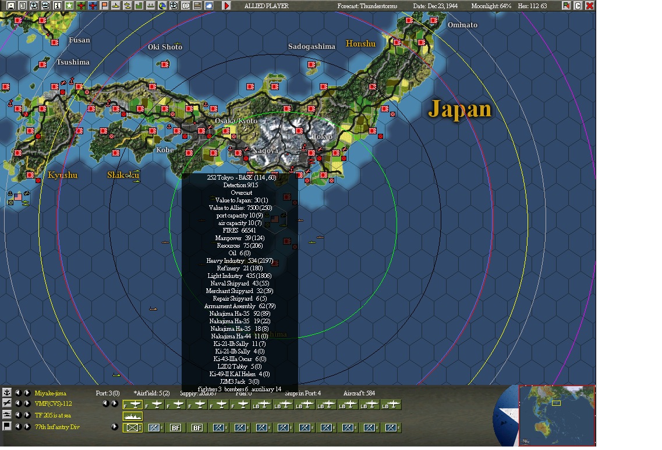Click the '*Airfield: 5(2)' value
Screen dimensions: 662x450
[x=151, y=393]
